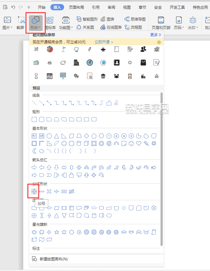Insert the heart basic shape

point(139,143)
